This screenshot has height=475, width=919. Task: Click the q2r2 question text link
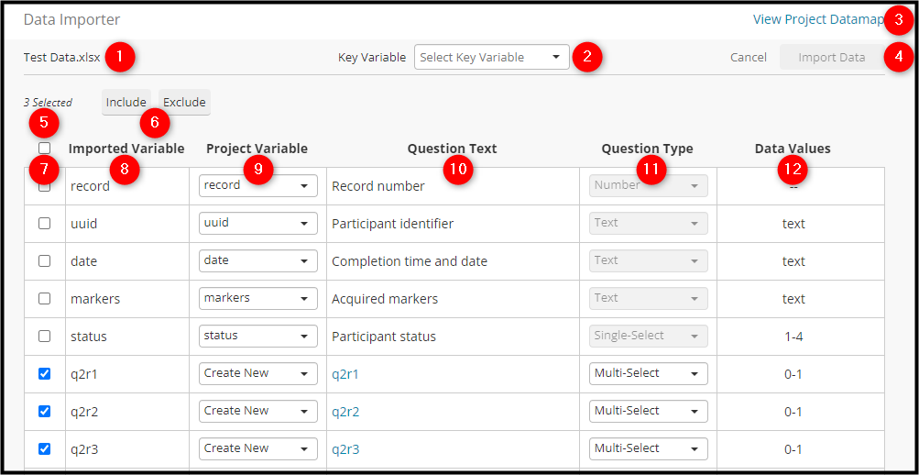345,412
